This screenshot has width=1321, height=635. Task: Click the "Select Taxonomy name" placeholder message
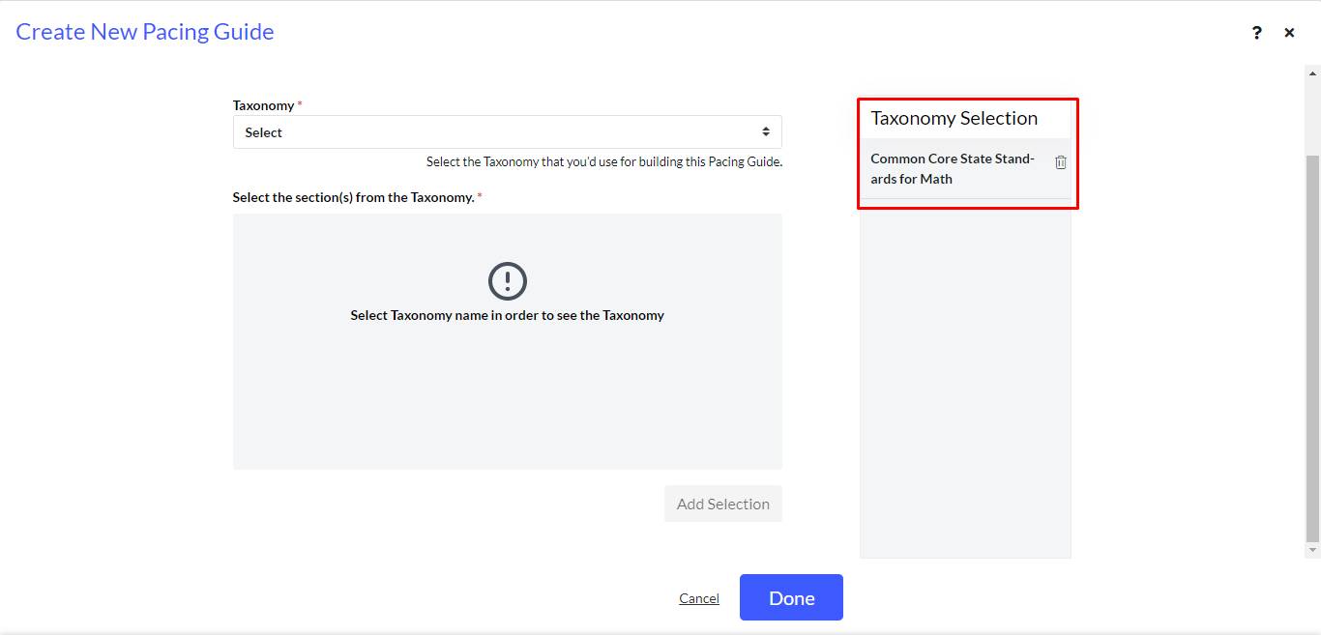(507, 315)
